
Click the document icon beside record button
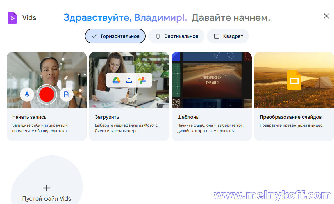[67, 94]
